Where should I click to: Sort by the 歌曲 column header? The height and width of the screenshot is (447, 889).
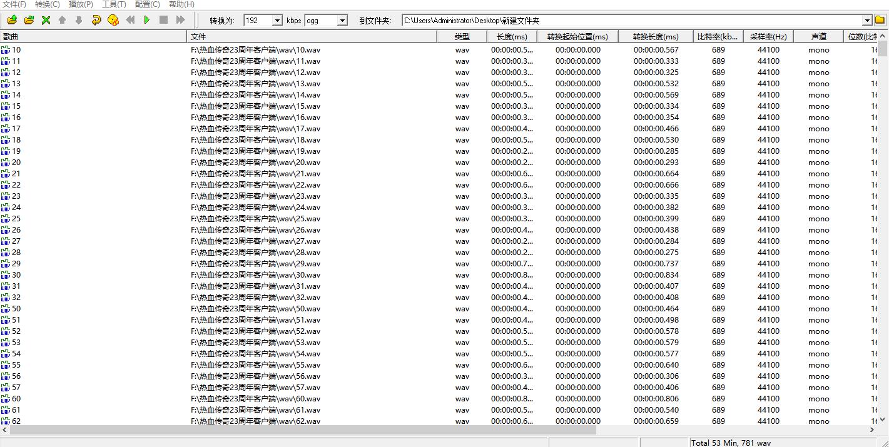click(94, 37)
